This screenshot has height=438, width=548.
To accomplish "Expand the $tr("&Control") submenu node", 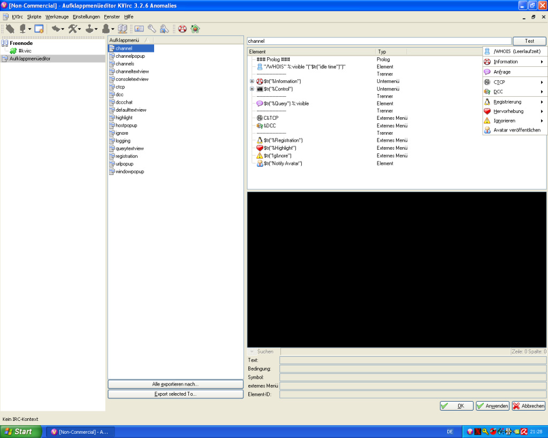I will pyautogui.click(x=252, y=89).
